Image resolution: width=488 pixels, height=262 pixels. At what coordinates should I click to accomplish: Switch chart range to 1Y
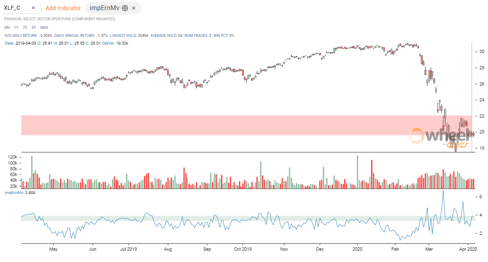16,28
